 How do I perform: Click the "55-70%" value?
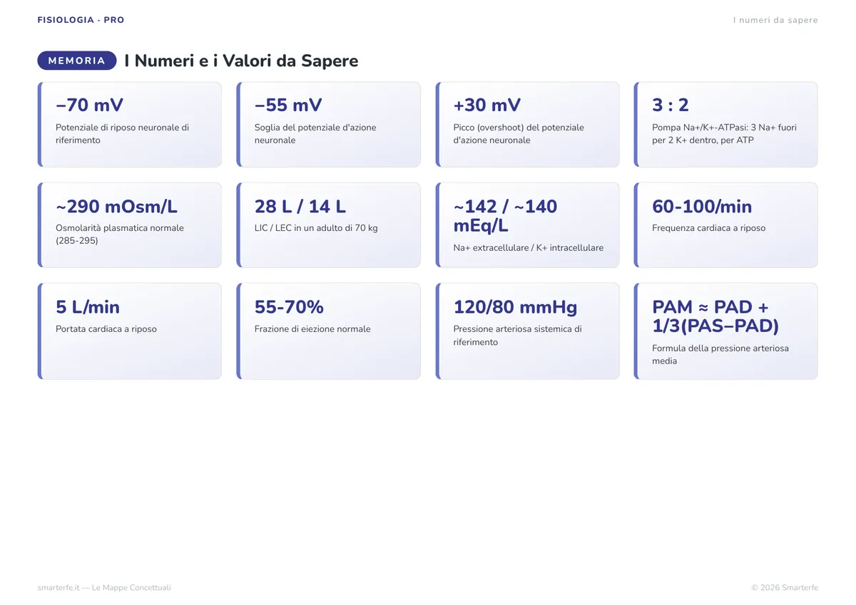[289, 307]
